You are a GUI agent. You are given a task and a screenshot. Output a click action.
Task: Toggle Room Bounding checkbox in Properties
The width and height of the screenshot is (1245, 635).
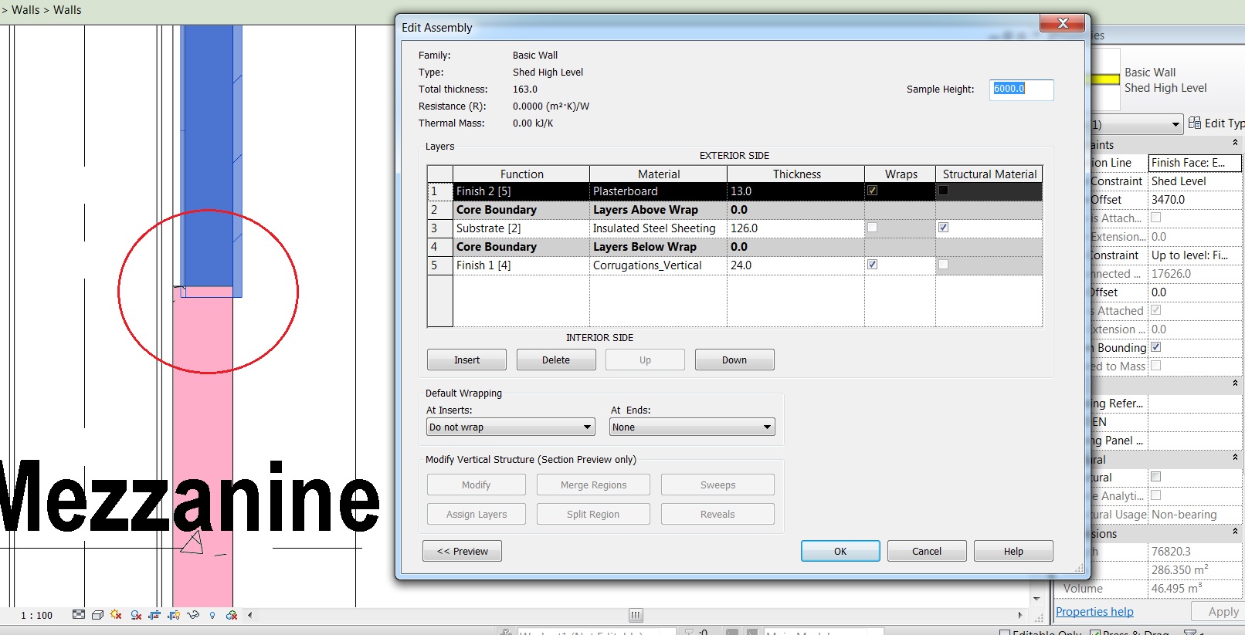1156,347
